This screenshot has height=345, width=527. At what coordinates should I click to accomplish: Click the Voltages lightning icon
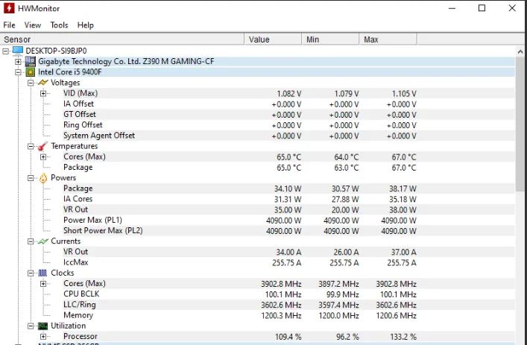43,82
